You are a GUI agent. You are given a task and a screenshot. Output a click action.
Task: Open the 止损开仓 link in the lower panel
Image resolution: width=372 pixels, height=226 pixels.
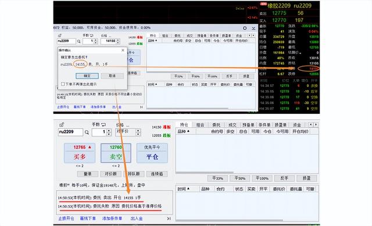pos(66,218)
